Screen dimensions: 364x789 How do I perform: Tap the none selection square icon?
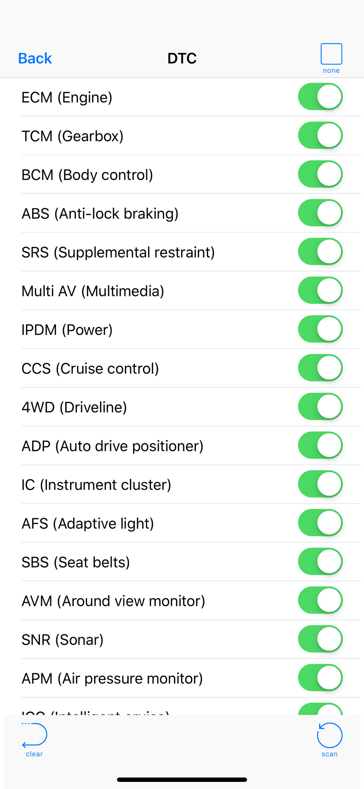tap(331, 54)
